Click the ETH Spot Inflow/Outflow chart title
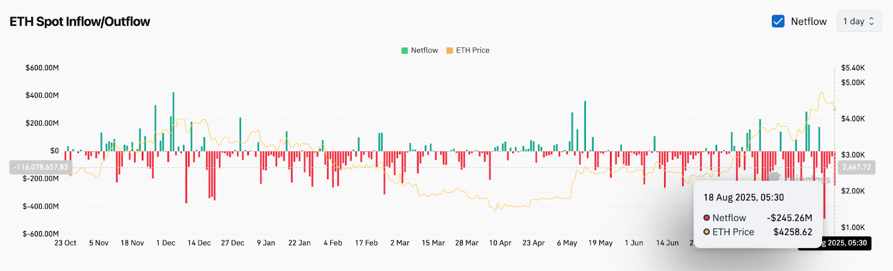 pos(80,22)
